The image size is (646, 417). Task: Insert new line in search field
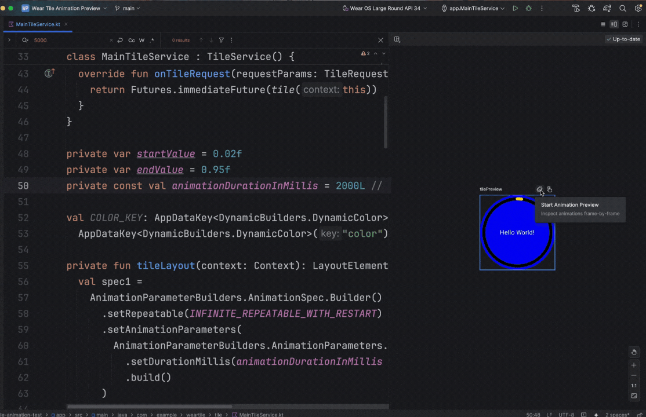120,41
